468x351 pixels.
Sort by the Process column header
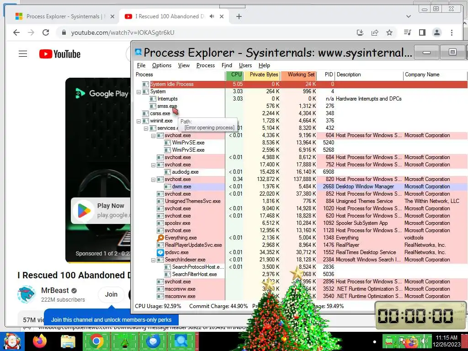point(180,75)
